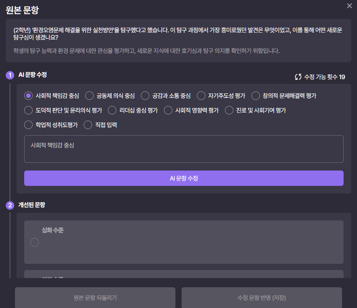Choose 직접 입력 to enter custom criteria

tap(88, 124)
